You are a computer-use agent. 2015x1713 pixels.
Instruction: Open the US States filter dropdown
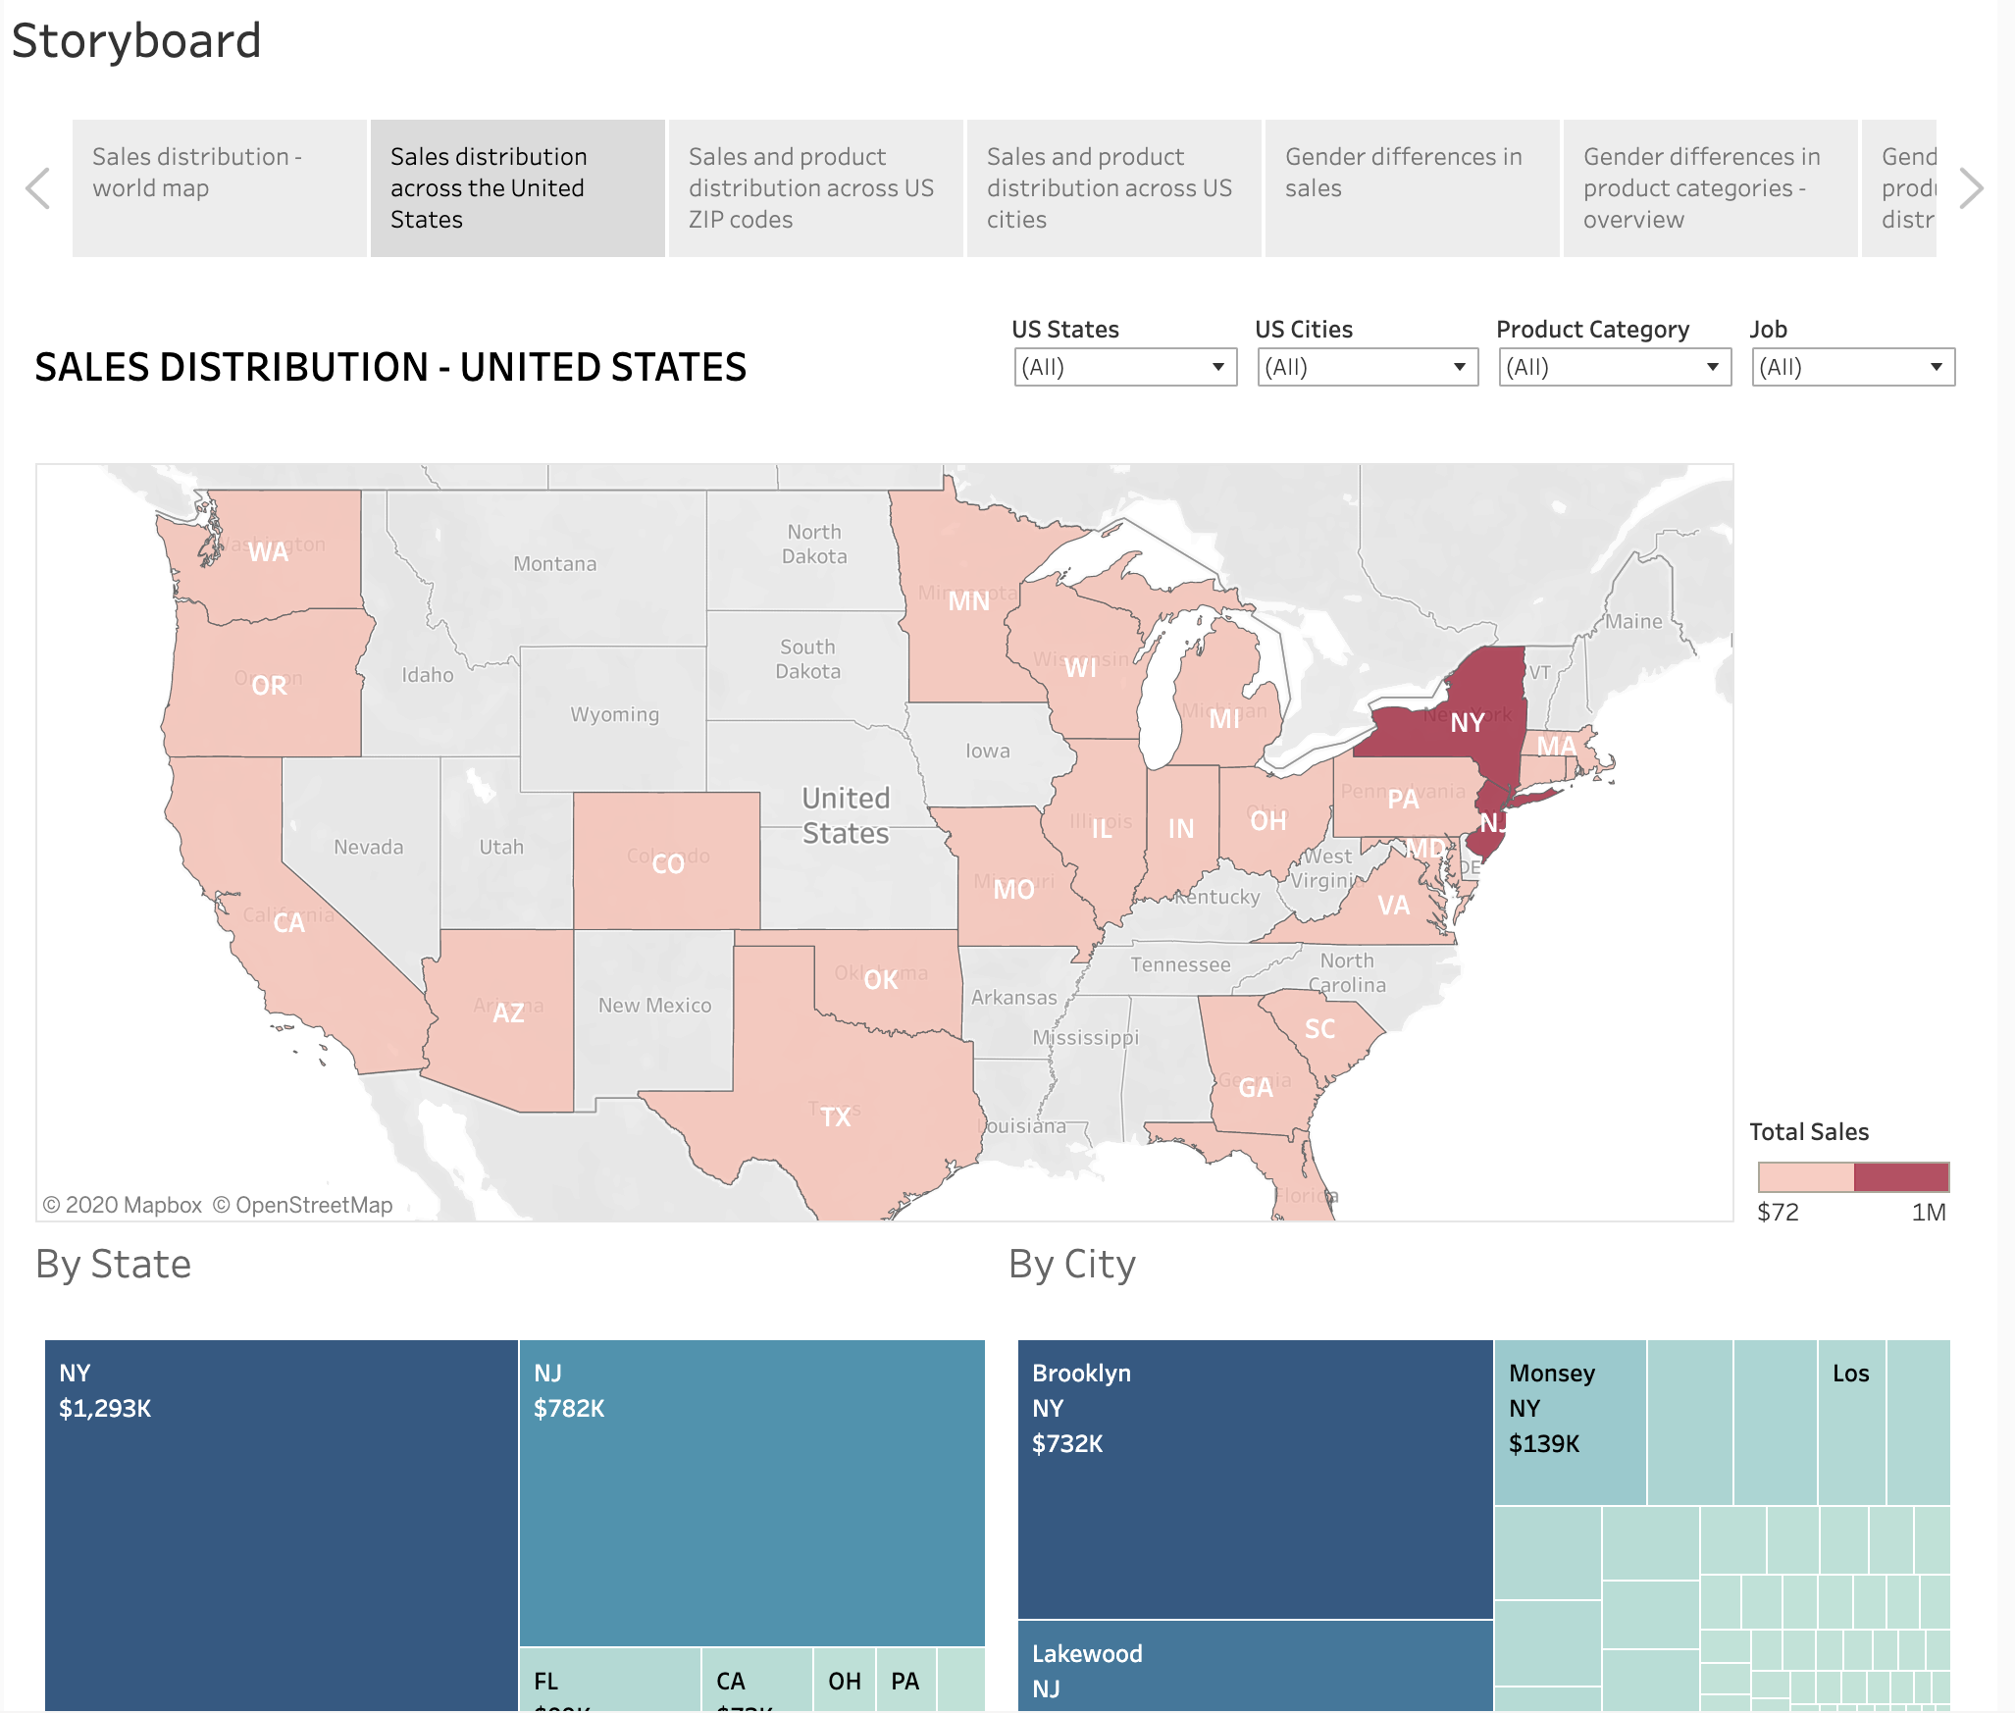[1124, 367]
